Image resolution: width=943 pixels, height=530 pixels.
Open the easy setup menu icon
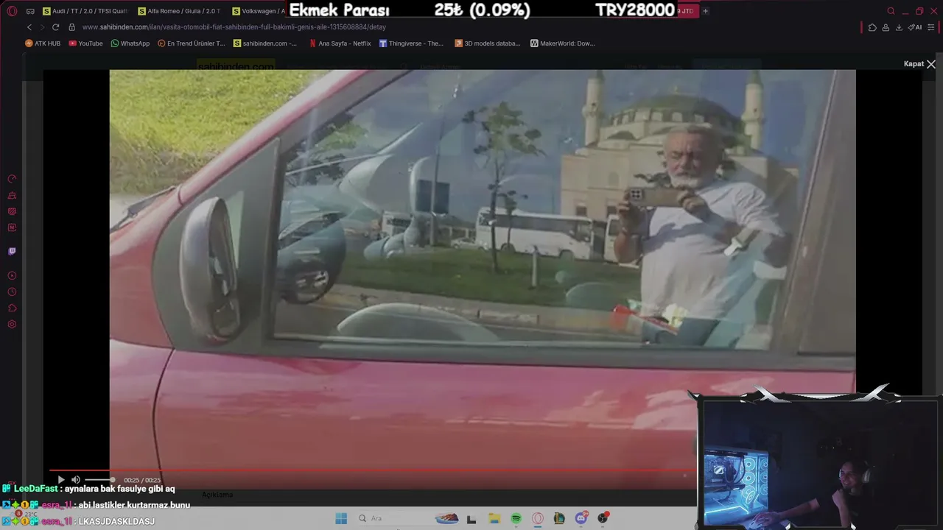click(931, 27)
